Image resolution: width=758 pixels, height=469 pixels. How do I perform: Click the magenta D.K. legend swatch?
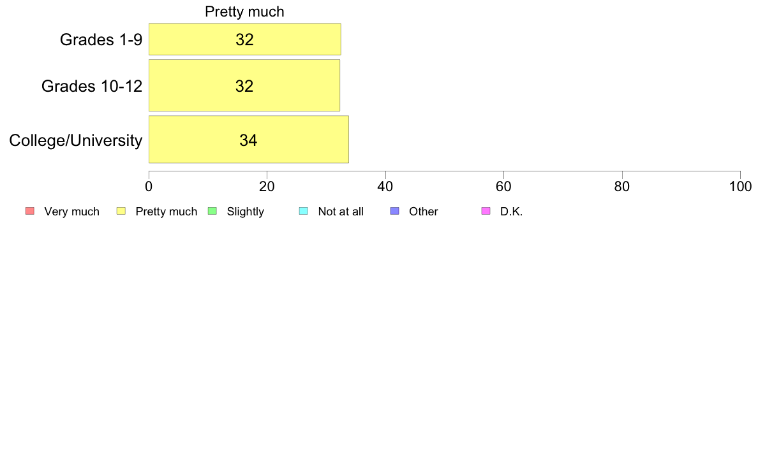pos(486,211)
